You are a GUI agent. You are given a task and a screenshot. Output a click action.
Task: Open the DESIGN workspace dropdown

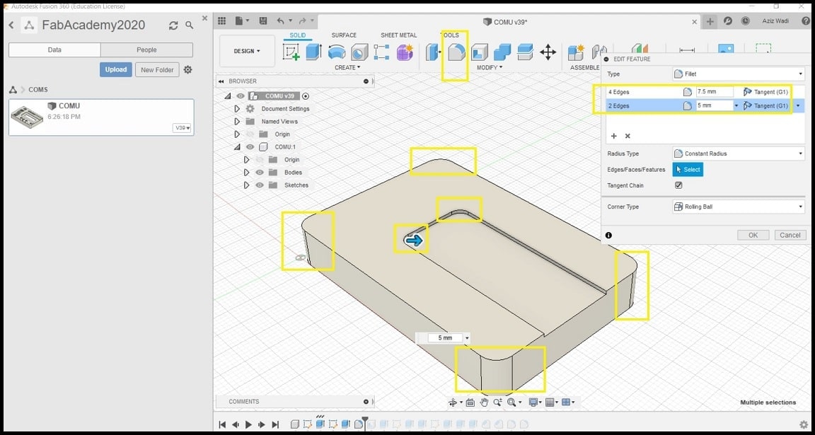point(247,51)
